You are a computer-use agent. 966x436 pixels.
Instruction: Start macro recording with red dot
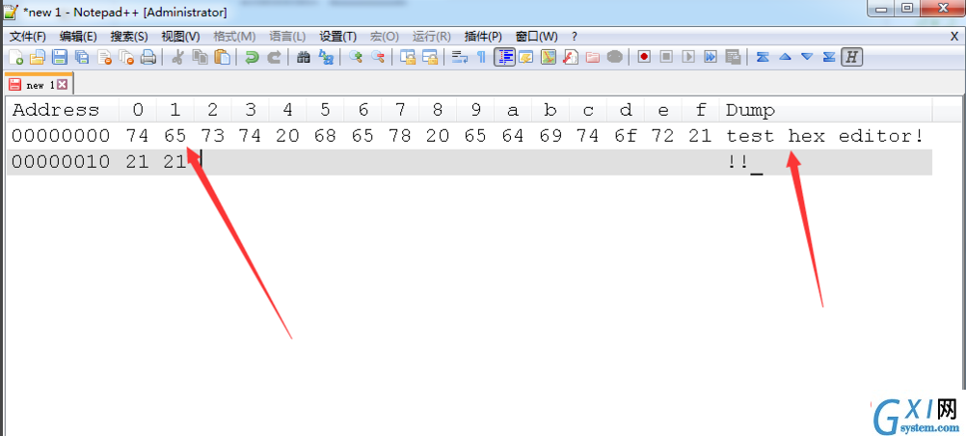point(644,57)
